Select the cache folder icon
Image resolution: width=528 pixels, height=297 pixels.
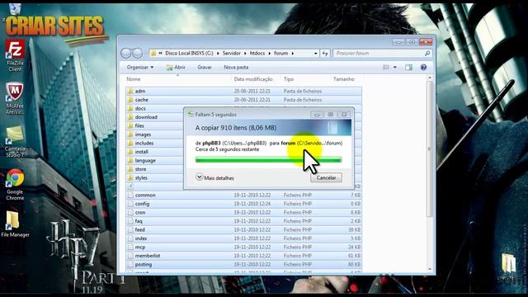click(x=130, y=100)
